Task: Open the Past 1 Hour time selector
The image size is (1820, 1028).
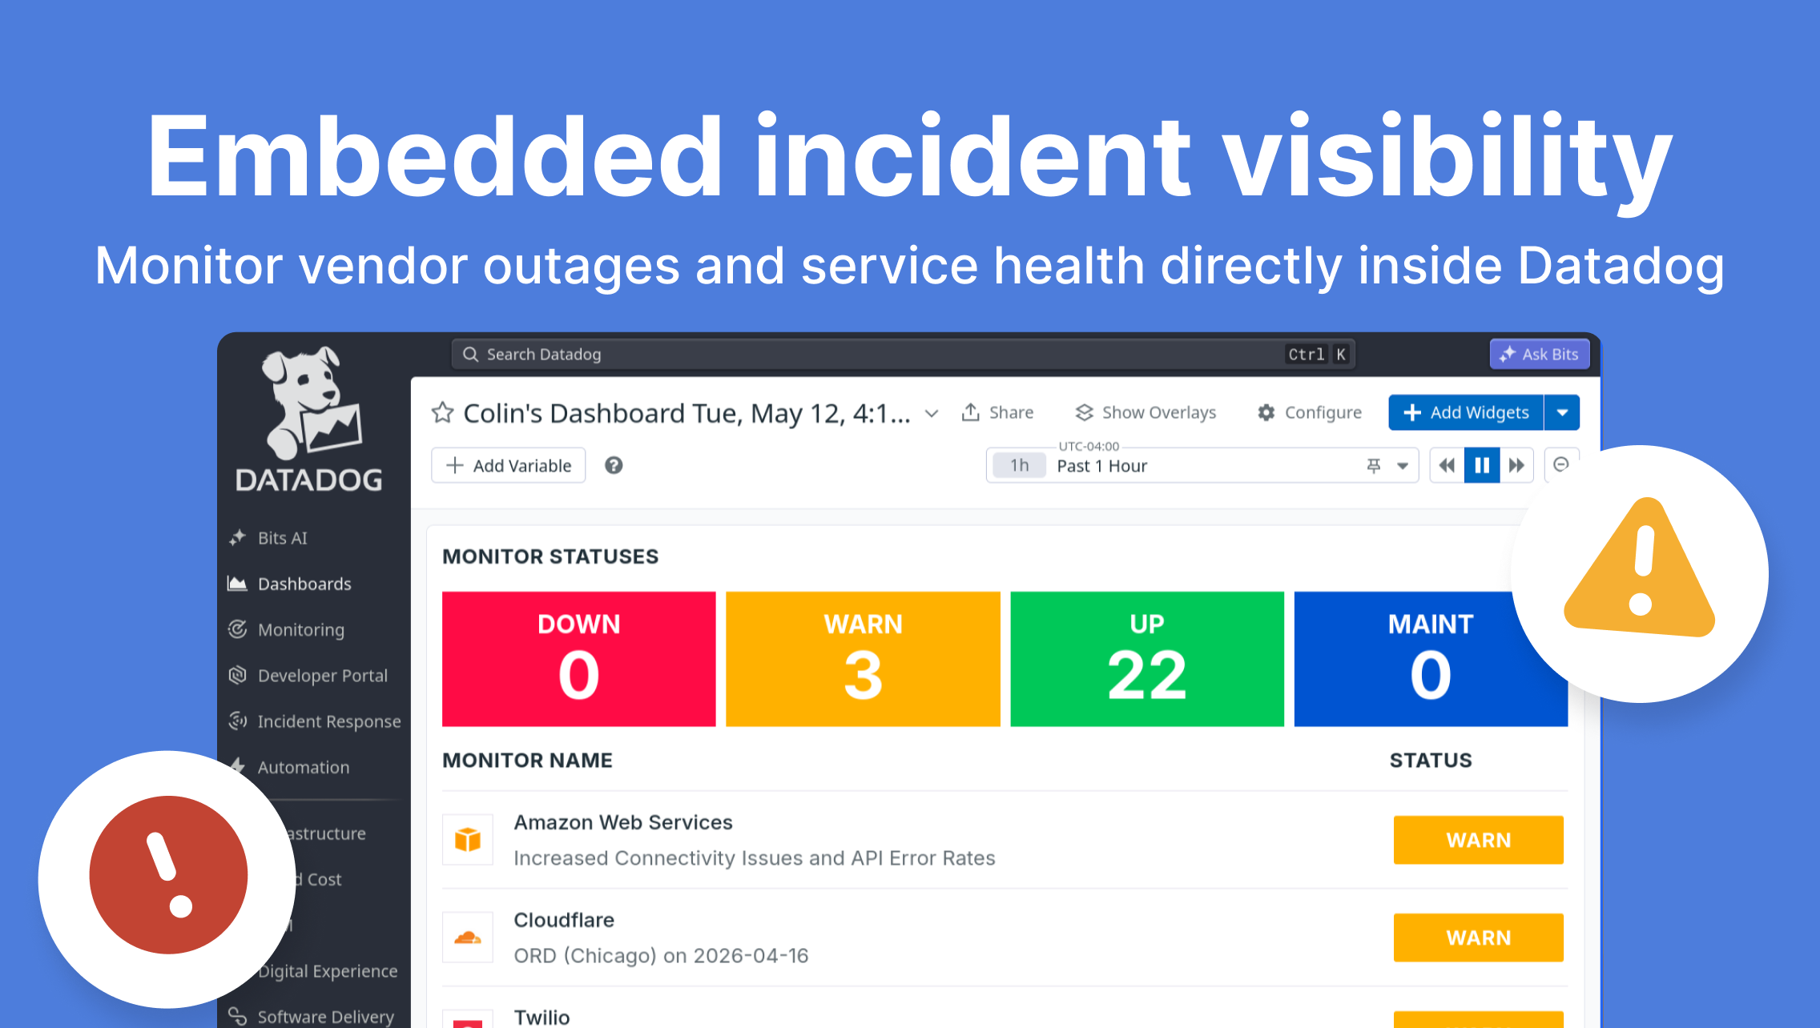Action: pos(1202,465)
